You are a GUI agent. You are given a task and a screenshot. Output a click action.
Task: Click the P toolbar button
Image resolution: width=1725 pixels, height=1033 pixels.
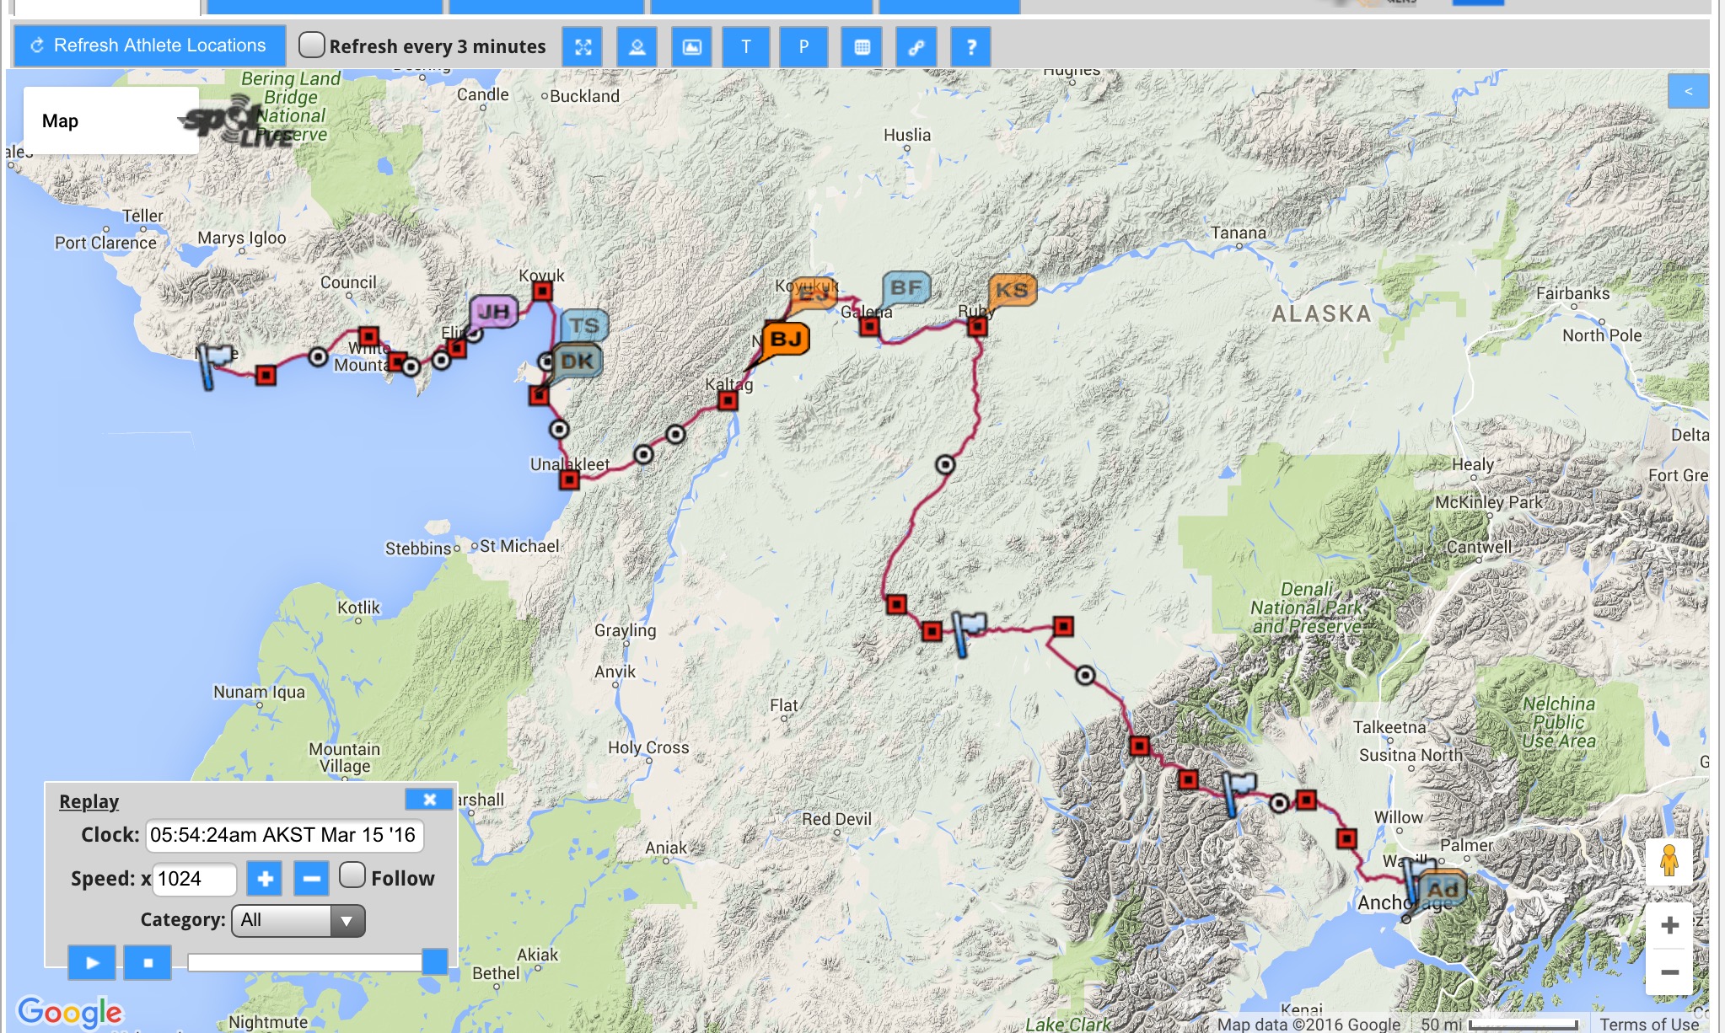tap(803, 47)
